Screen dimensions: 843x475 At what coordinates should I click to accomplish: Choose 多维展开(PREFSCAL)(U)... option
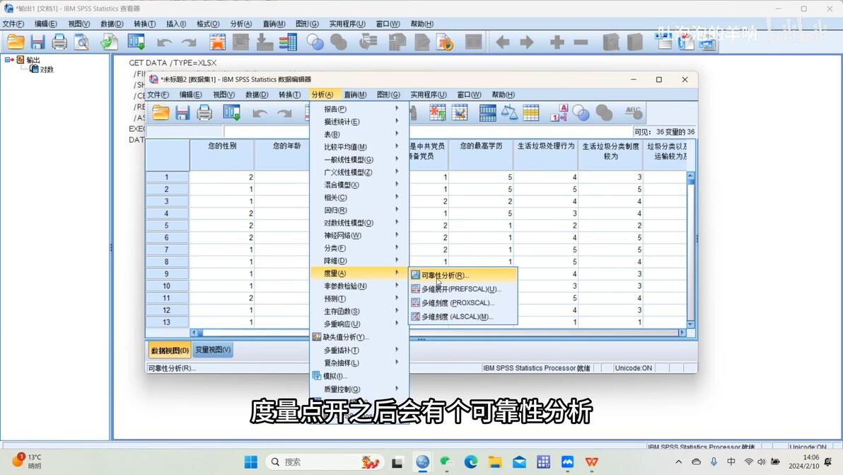pyautogui.click(x=463, y=289)
